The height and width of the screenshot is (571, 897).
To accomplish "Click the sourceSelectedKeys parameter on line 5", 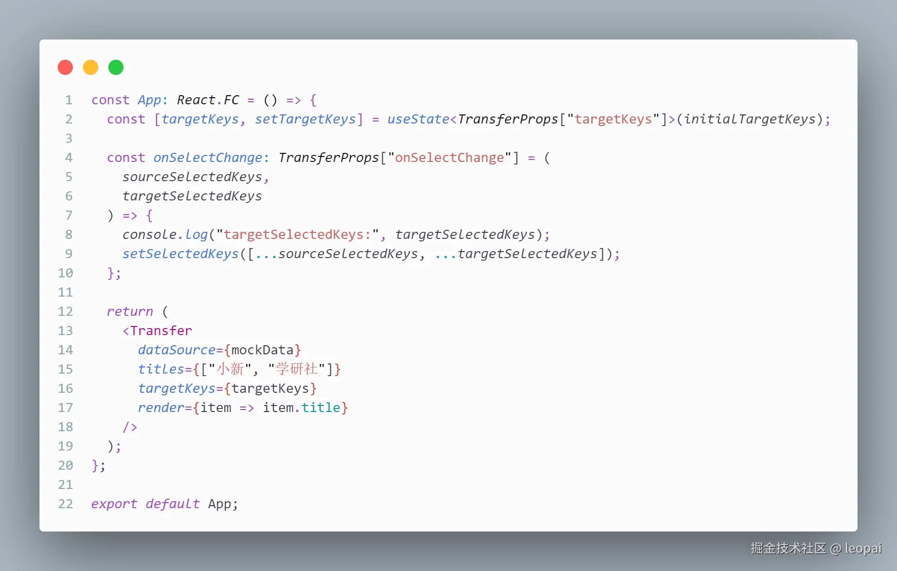I will click(x=192, y=177).
